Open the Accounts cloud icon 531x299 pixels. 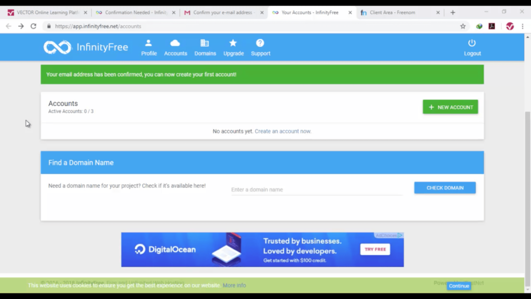[x=175, y=47]
